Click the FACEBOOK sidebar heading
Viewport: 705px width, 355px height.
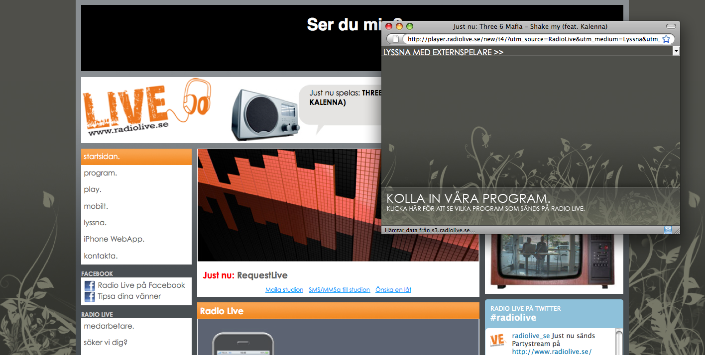coord(97,274)
